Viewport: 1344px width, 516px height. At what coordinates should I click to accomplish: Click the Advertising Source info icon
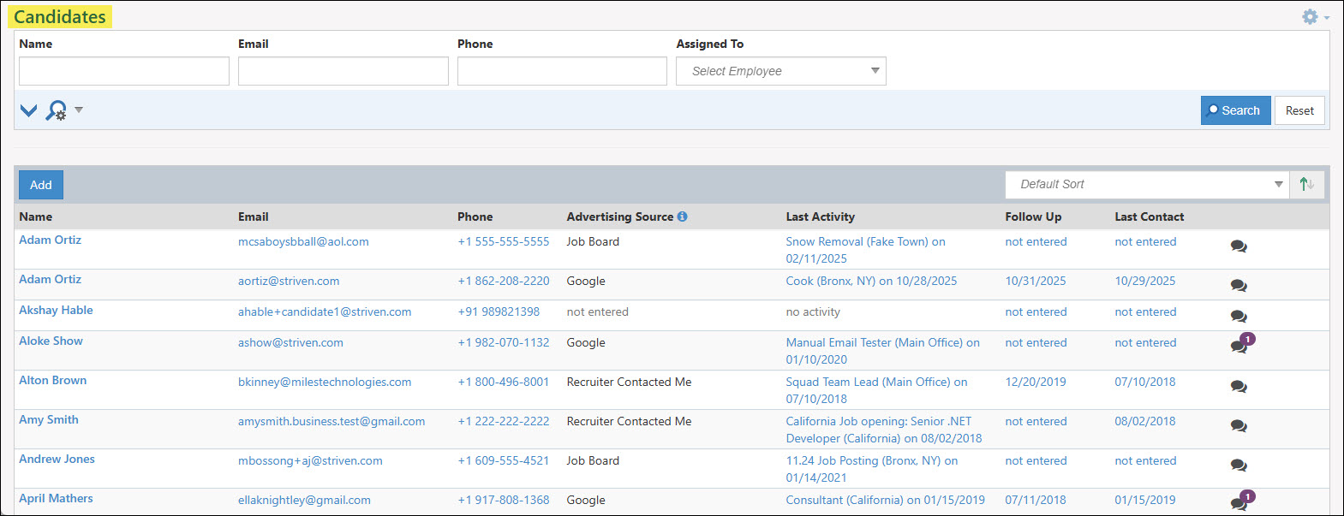[682, 216]
